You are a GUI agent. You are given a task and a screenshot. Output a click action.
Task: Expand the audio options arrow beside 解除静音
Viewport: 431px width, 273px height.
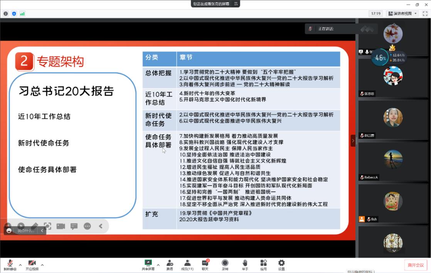coord(20,265)
